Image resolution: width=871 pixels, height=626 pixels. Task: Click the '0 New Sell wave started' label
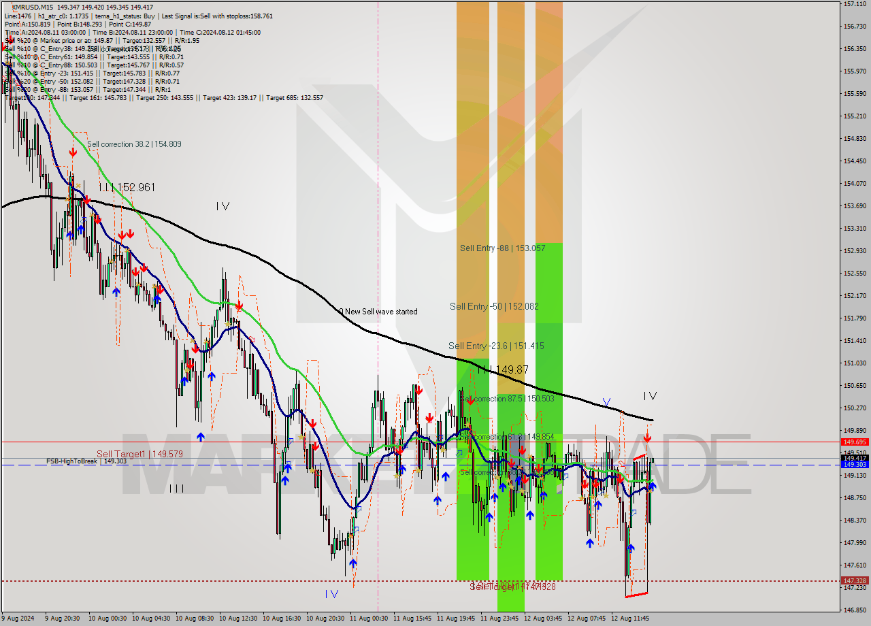378,312
